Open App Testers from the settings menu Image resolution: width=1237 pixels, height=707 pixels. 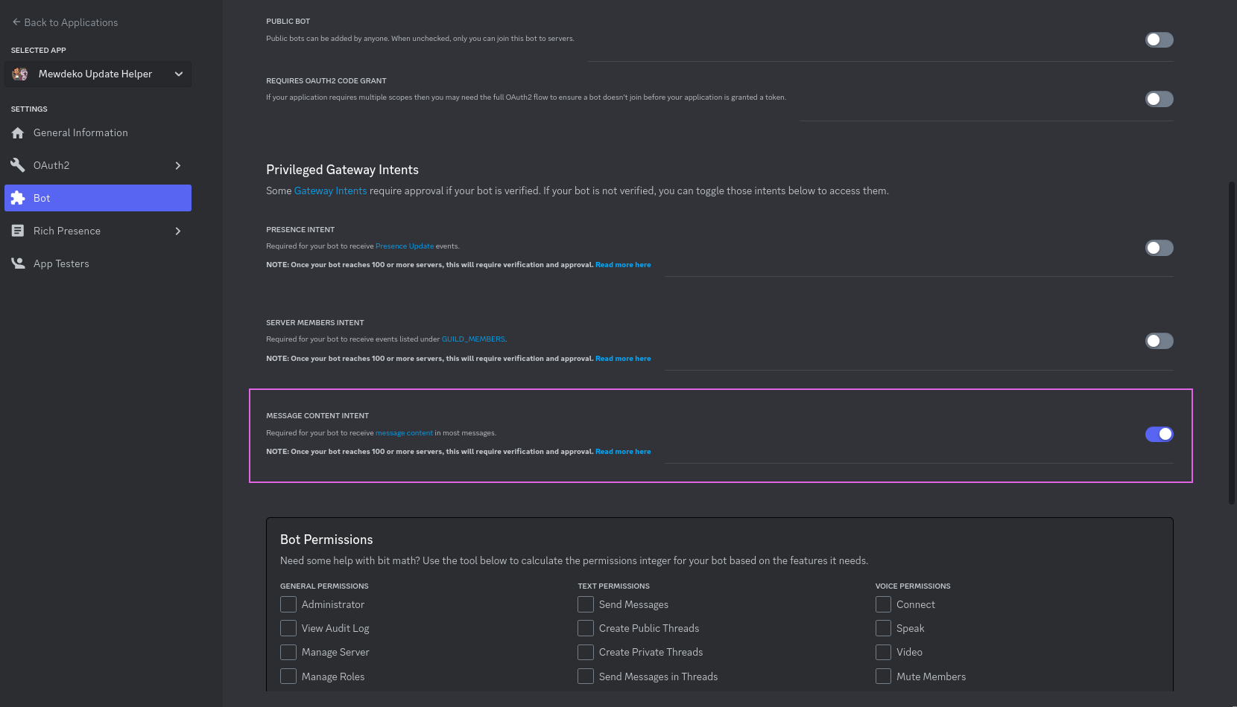click(61, 263)
